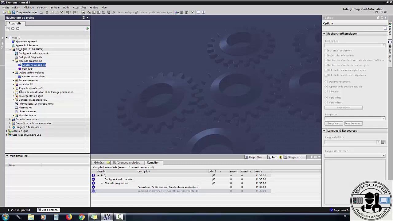Click the TIA V13 taskbar icon

107,217
